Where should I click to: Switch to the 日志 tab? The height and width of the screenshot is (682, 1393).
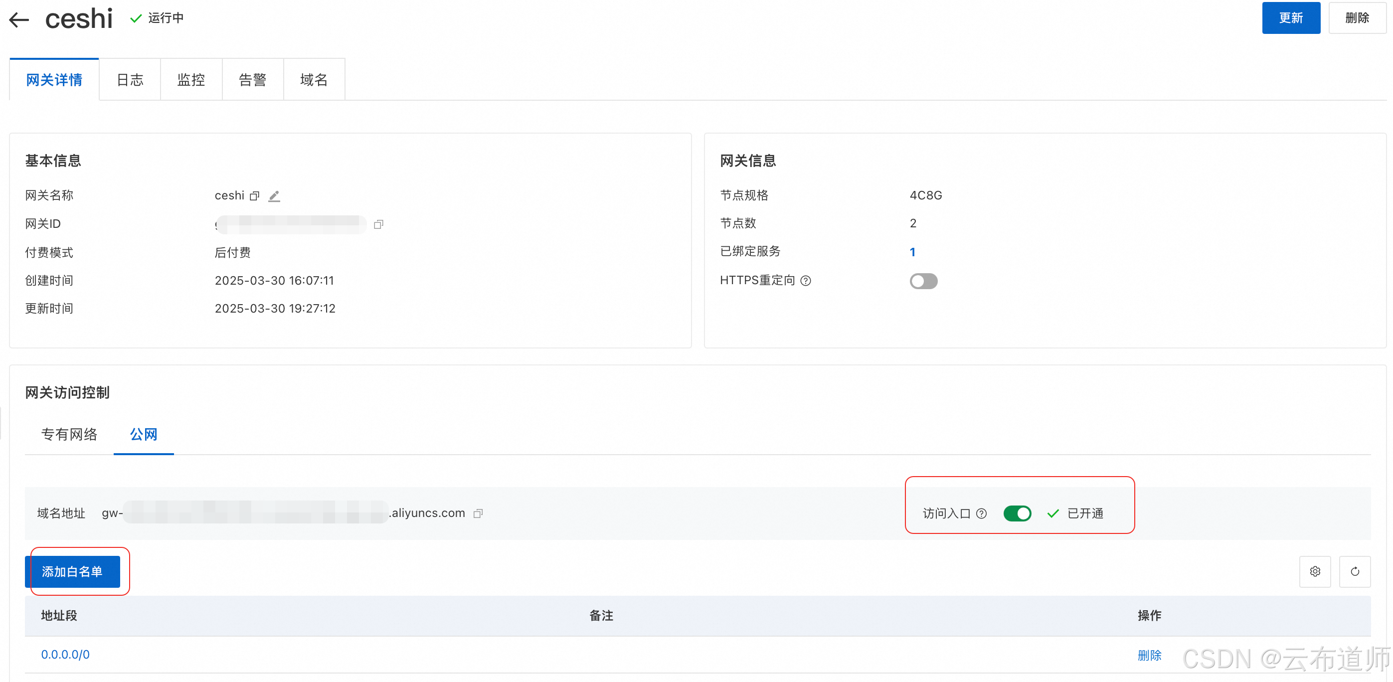[130, 80]
